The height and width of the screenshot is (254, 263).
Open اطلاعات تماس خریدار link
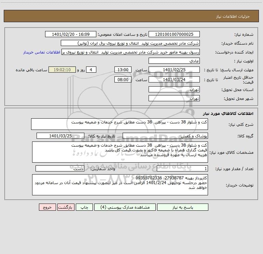42,52
